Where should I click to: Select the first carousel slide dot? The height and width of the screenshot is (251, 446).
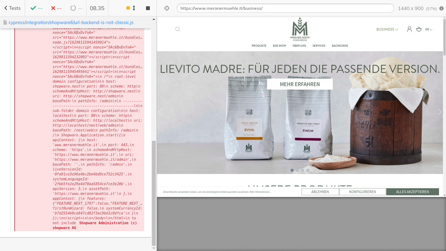click(x=292, y=170)
